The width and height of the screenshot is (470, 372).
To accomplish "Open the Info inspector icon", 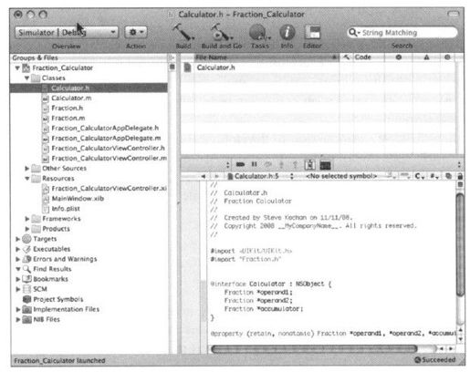I will tap(287, 32).
